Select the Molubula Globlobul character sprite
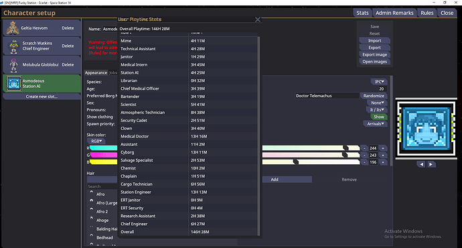The height and width of the screenshot is (248, 462). 13,65
